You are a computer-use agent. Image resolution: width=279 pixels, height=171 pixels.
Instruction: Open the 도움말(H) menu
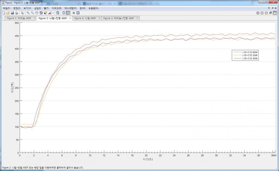[93, 8]
